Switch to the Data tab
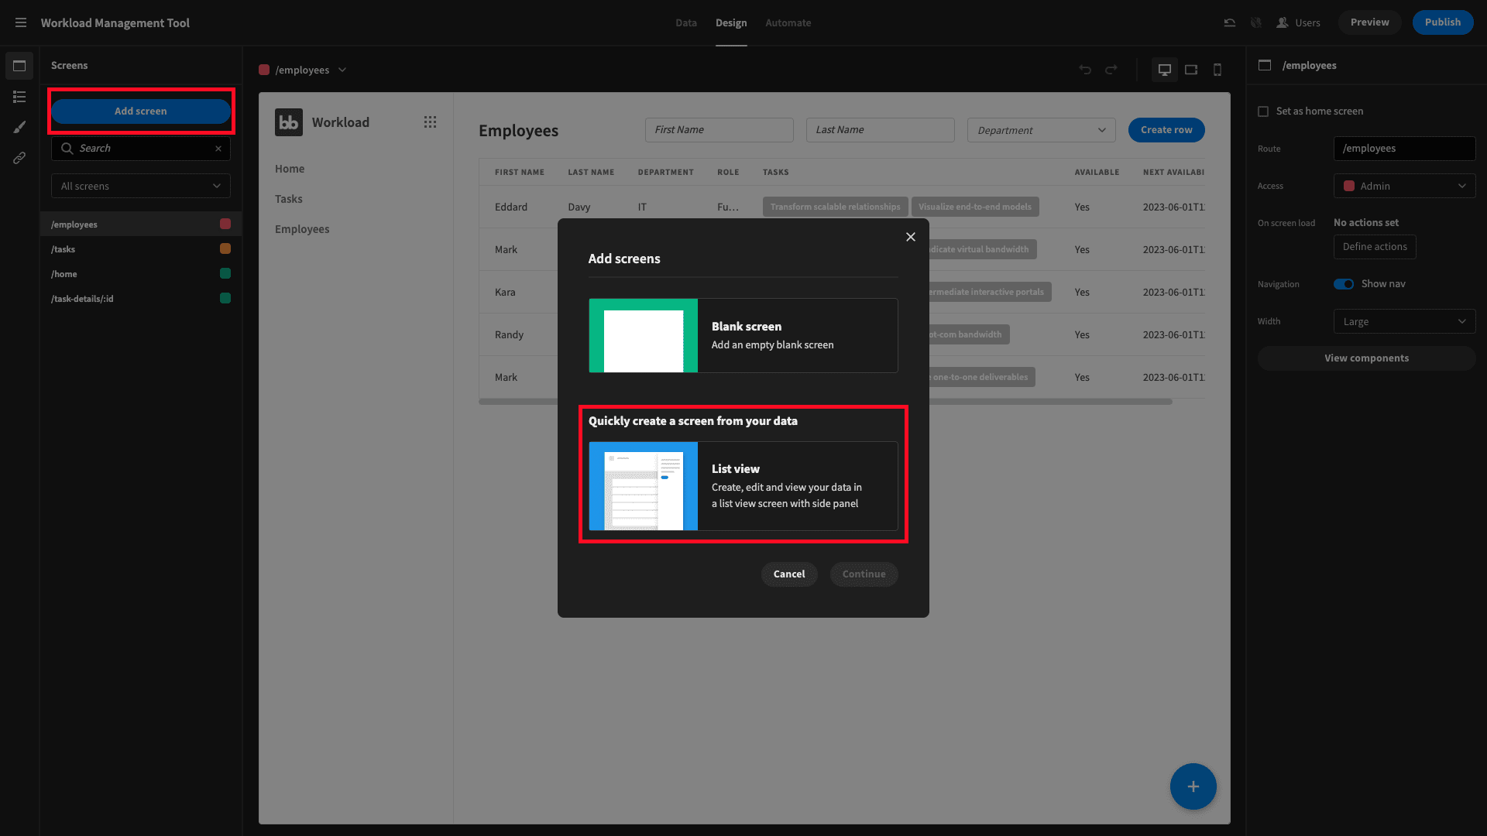This screenshot has width=1487, height=836. click(686, 22)
